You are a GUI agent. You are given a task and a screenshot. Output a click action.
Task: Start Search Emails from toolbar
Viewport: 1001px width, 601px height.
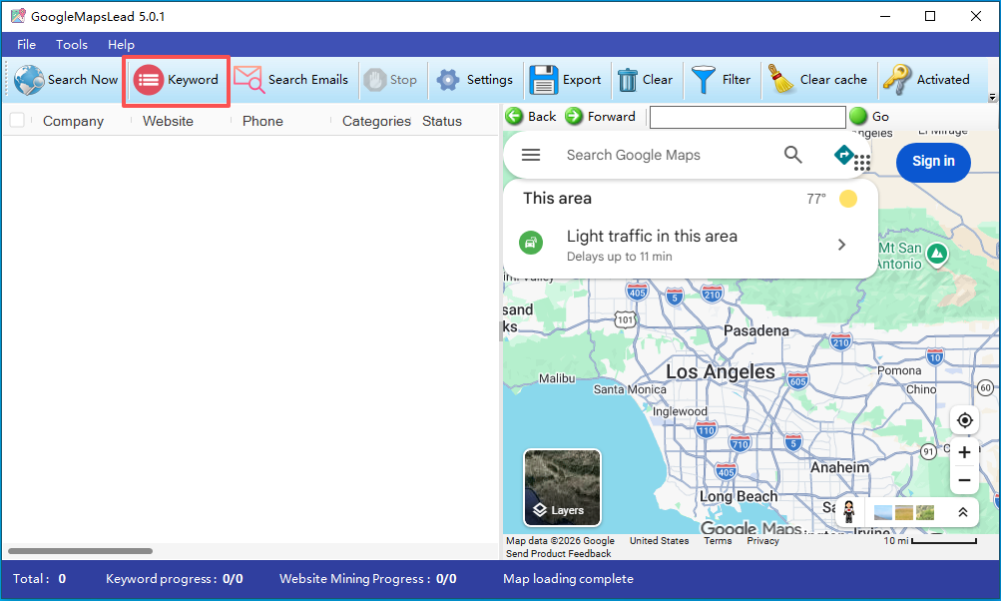click(290, 80)
